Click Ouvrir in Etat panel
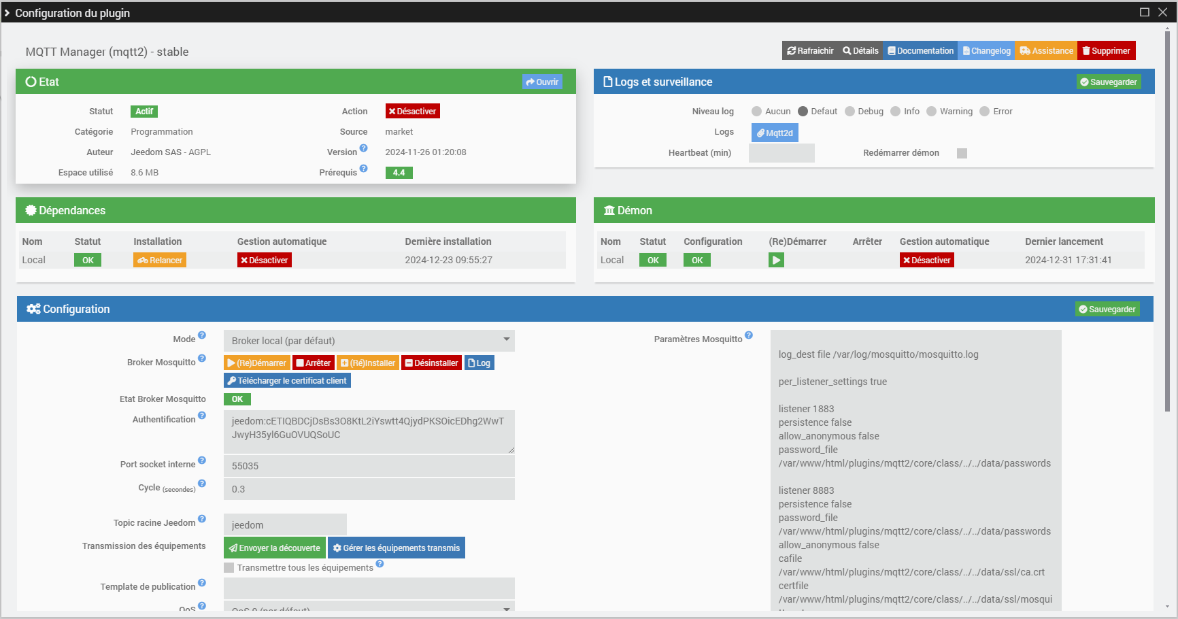 pos(542,82)
